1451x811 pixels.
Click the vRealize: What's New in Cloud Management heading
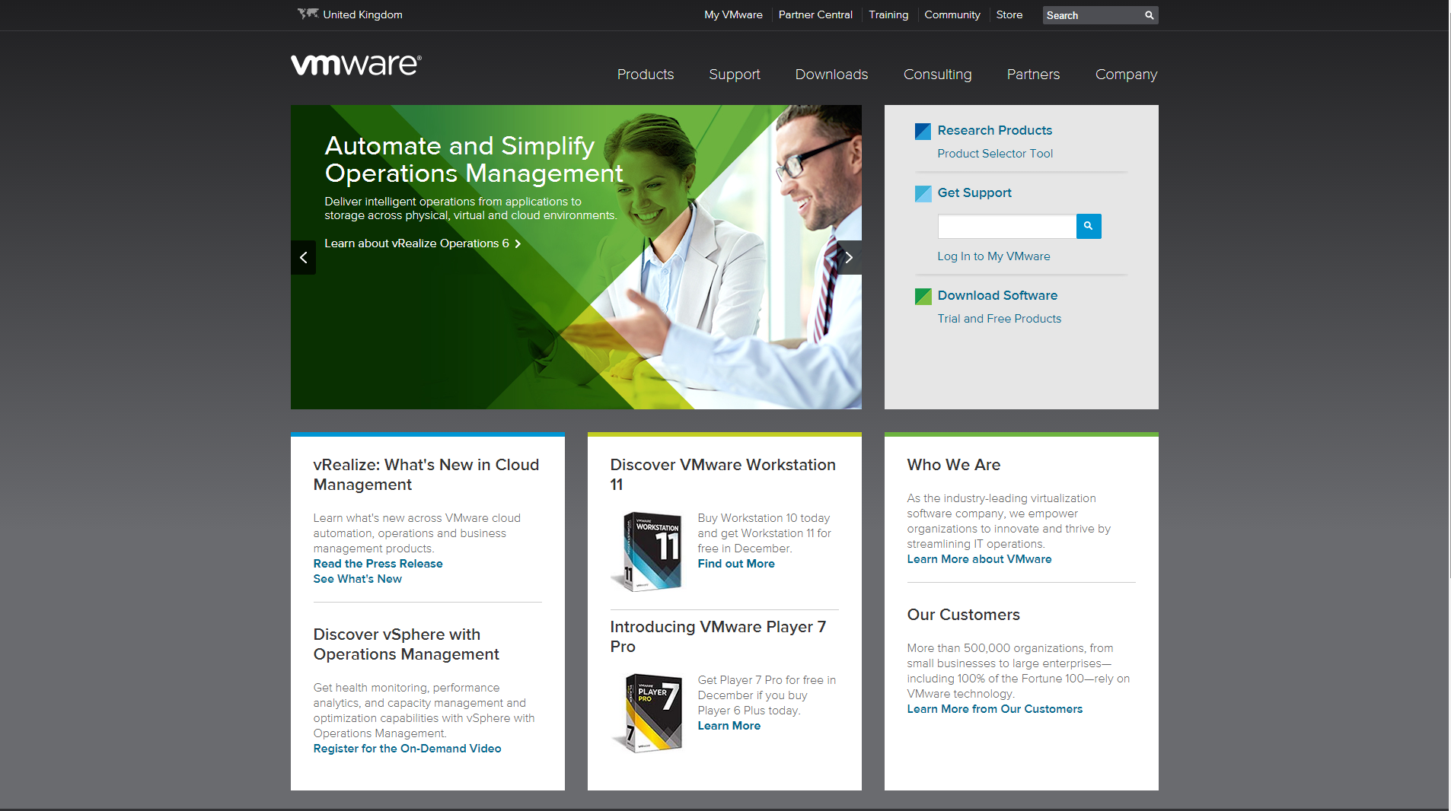tap(426, 475)
